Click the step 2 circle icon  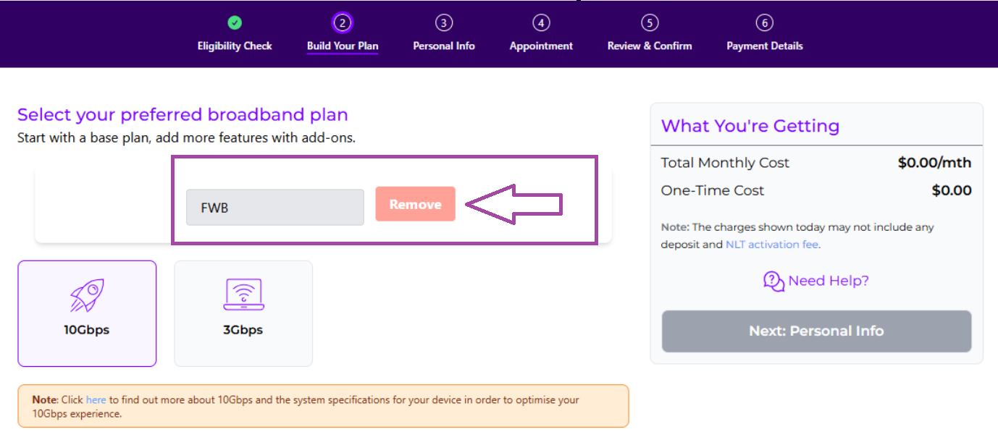[343, 23]
